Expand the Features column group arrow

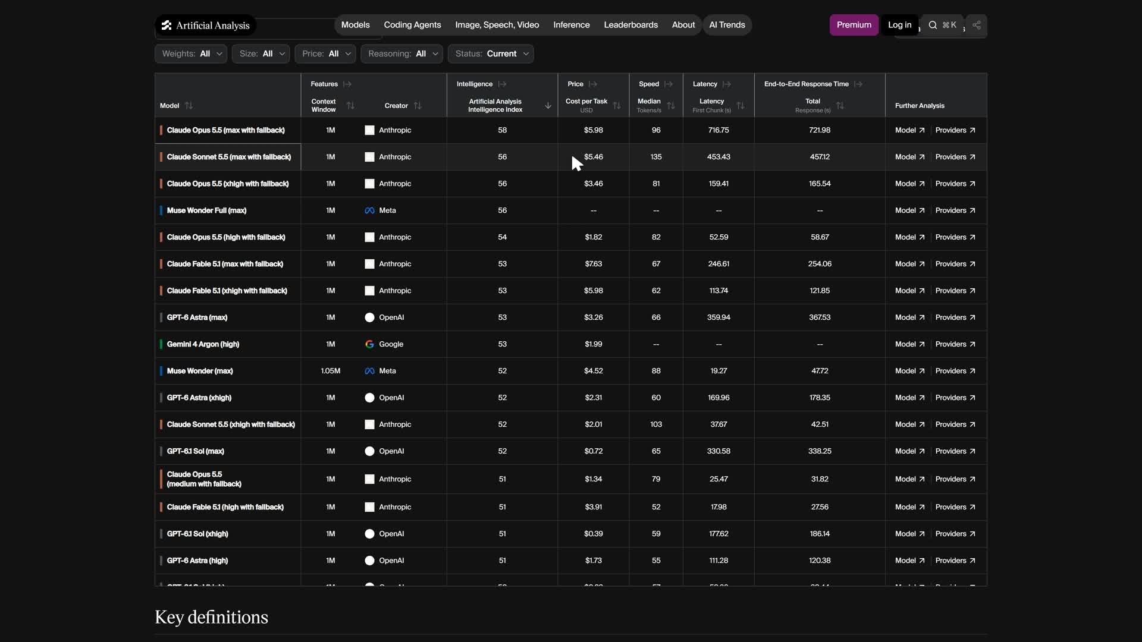347,84
